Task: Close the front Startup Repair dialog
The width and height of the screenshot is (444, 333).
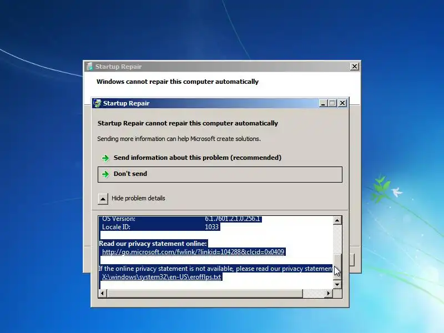Action: pos(342,103)
